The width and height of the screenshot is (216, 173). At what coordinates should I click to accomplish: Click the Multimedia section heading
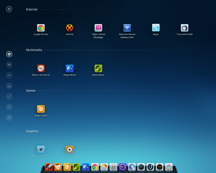(34, 50)
